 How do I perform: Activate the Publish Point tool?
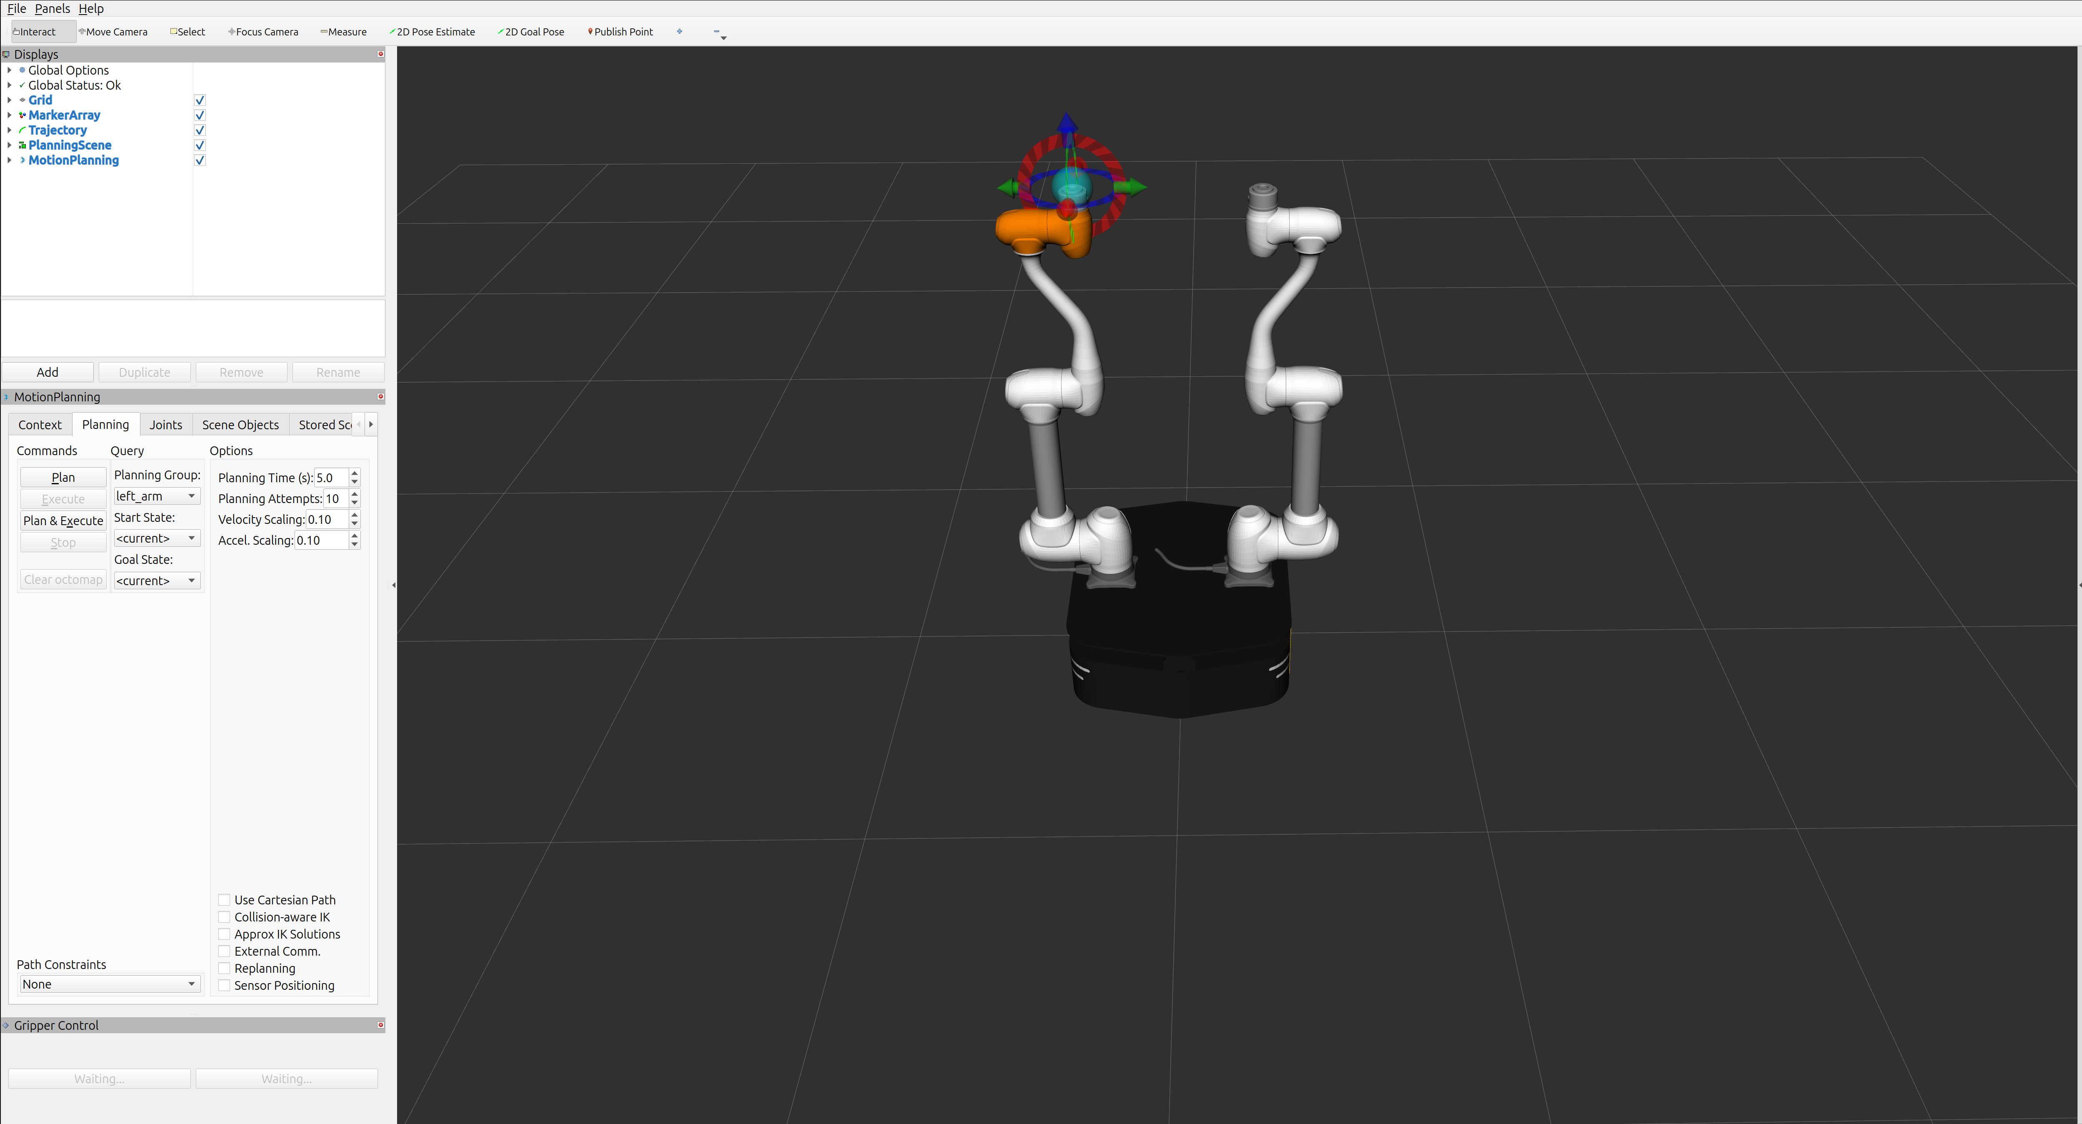(621, 32)
